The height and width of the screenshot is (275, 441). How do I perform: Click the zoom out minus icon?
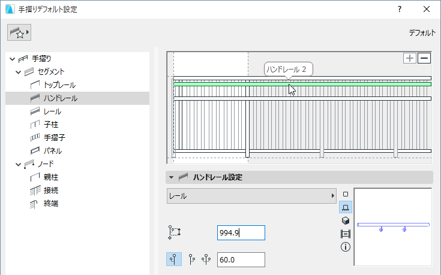pos(424,58)
